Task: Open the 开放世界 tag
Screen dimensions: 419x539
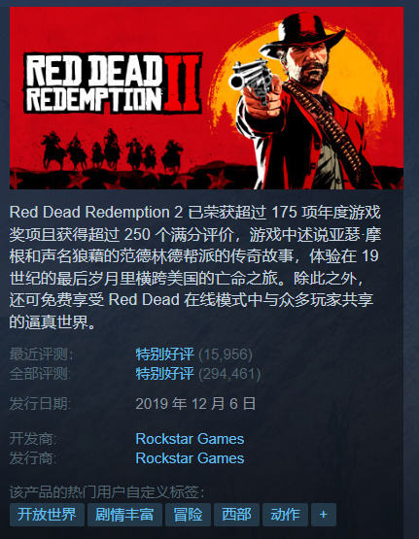Action: point(47,515)
